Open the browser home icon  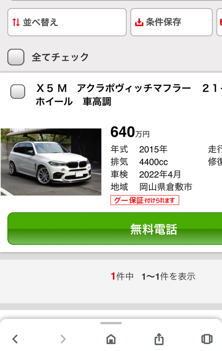[x=111, y=339]
